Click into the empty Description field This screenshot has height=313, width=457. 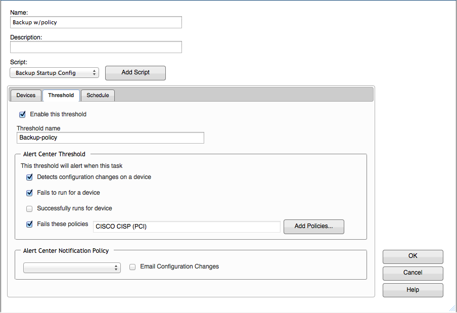tap(96, 47)
